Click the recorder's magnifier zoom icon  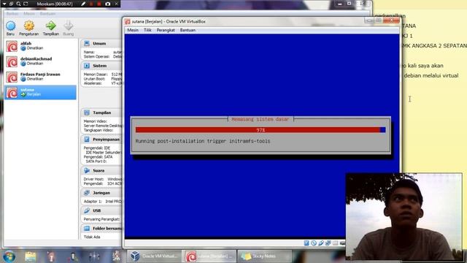tap(18, 4)
